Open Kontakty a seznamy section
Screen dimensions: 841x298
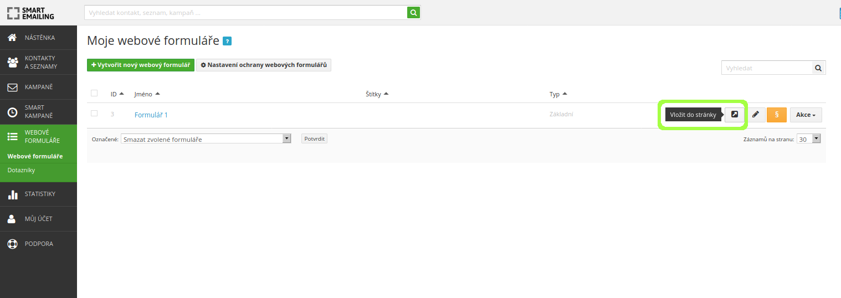[x=38, y=63]
